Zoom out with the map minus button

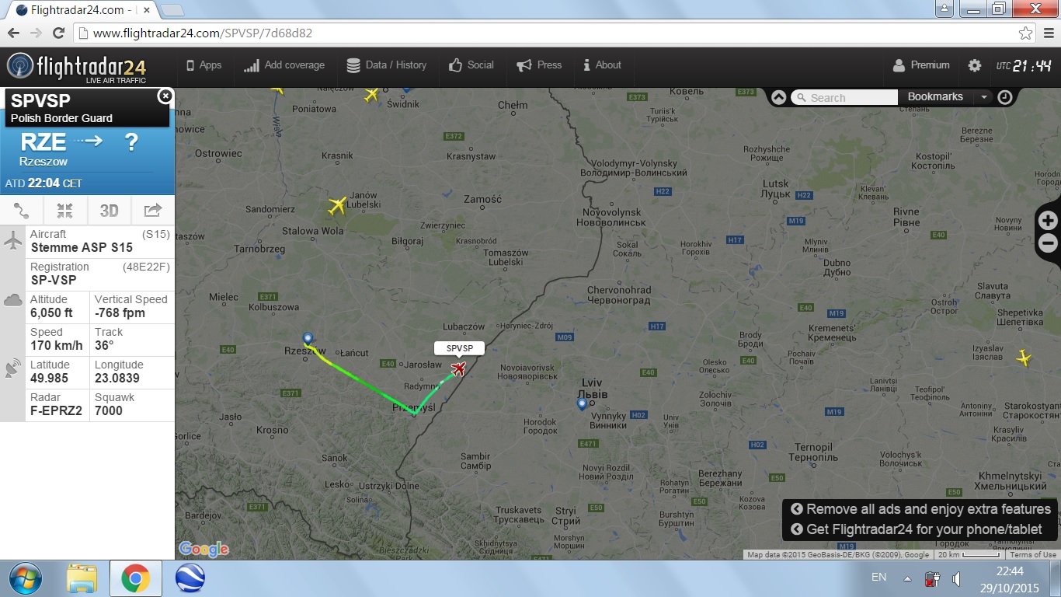[x=1048, y=243]
